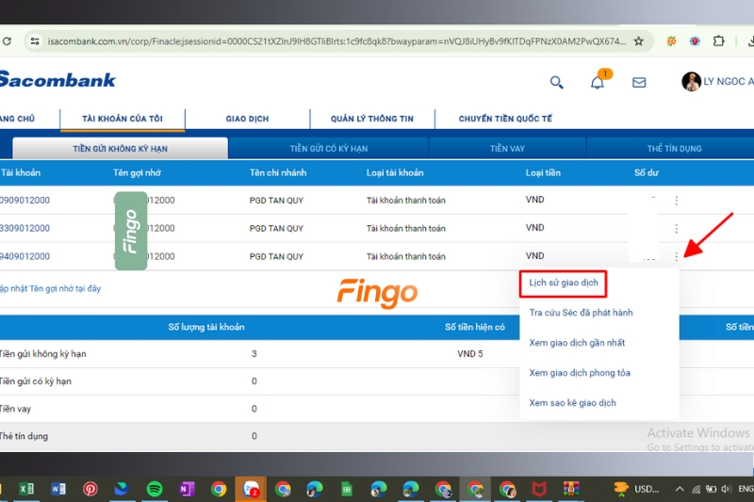Switch to TIỀN GỬI KHÔNG KỲ HẠN tab

(121, 149)
